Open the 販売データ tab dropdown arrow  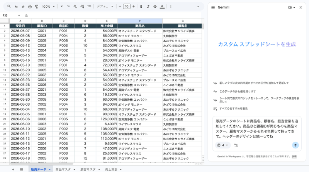pyautogui.click(x=50, y=170)
